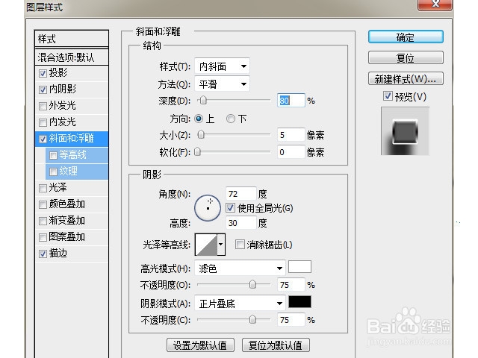Close the 图层样式 dialog window
This screenshot has width=478, height=358.
pyautogui.click(x=435, y=4)
